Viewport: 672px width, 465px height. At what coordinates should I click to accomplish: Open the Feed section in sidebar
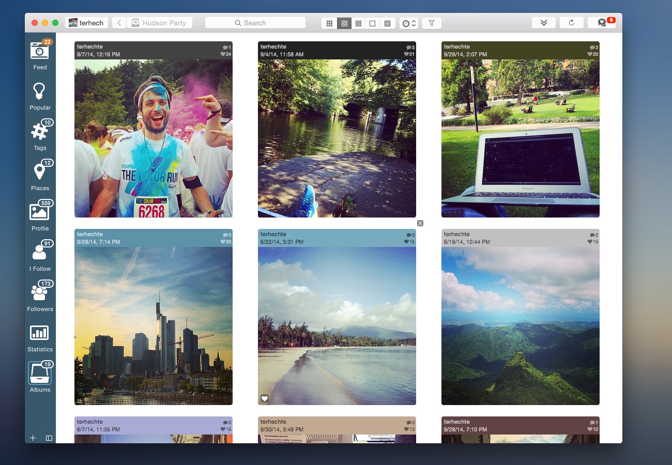pos(40,55)
